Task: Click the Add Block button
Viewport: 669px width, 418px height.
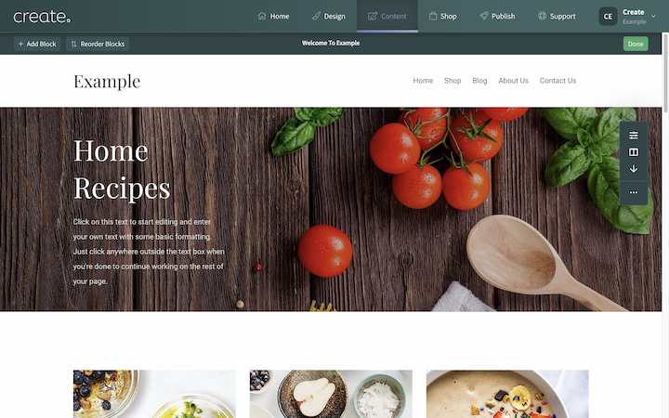Action: pyautogui.click(x=37, y=44)
